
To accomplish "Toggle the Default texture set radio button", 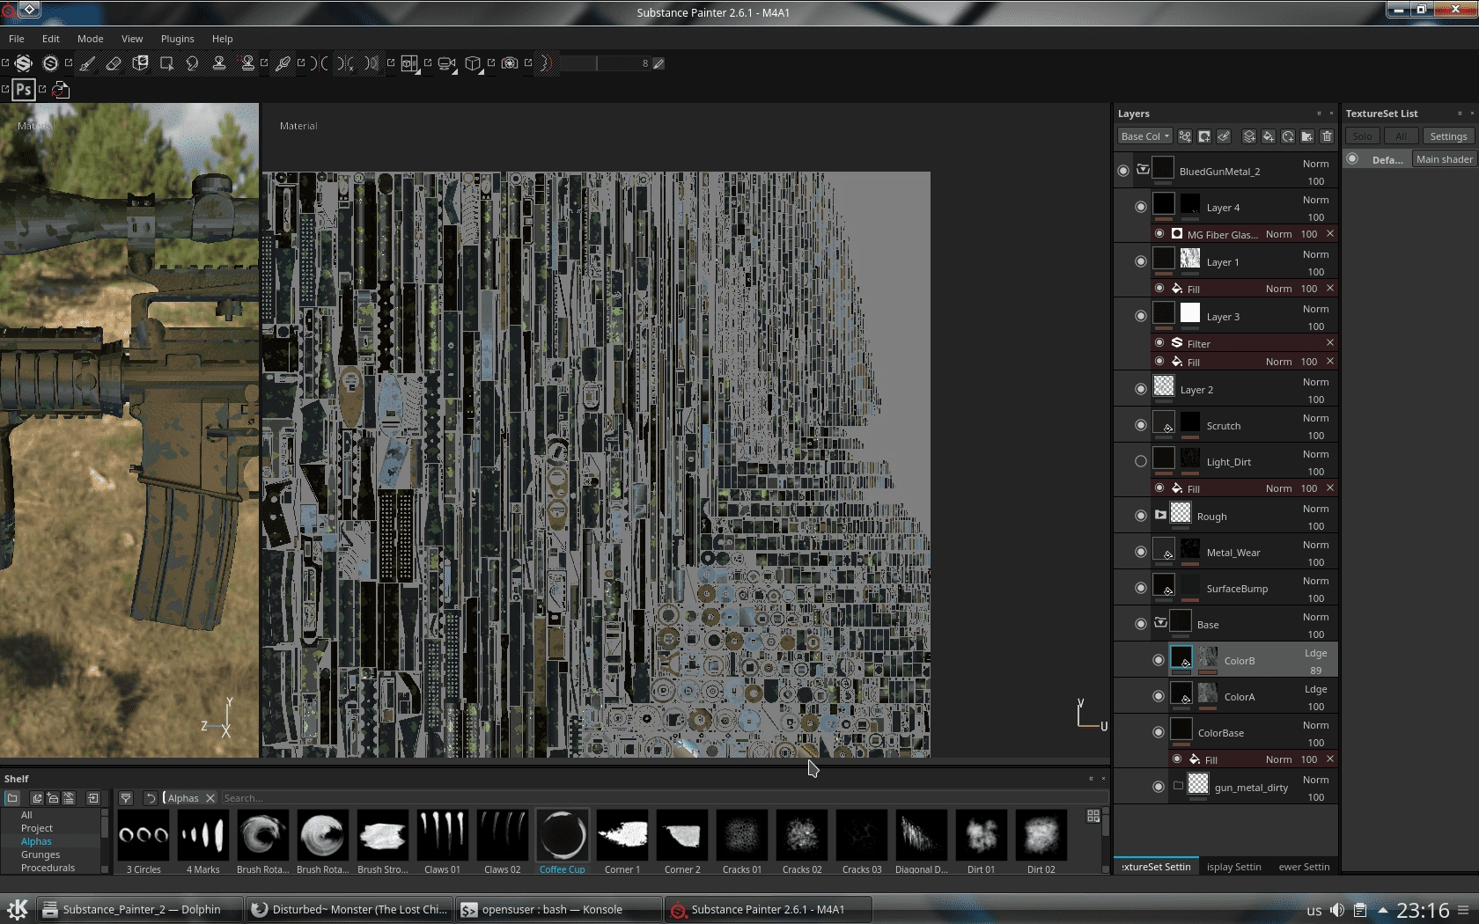I will click(x=1353, y=159).
